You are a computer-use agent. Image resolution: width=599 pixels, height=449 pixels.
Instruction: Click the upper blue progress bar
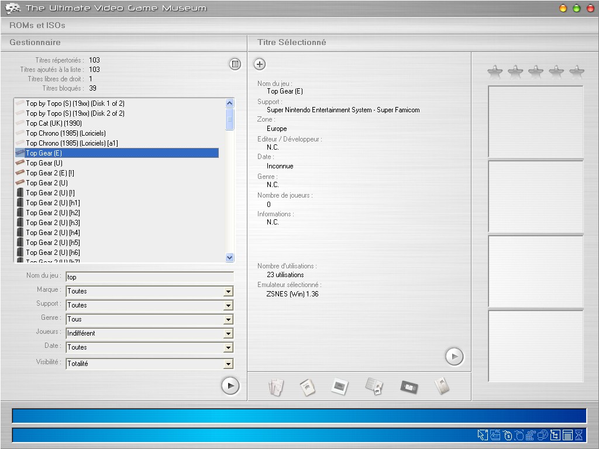[x=299, y=416]
